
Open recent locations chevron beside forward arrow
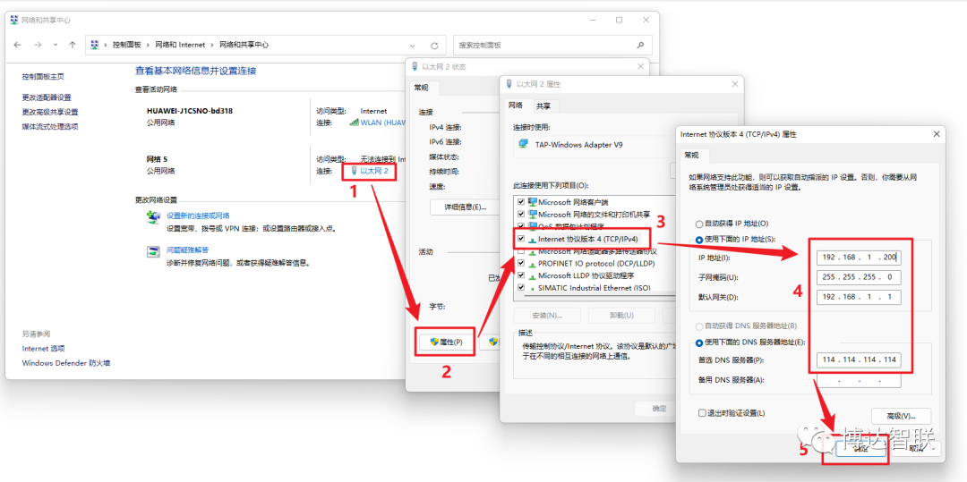pyautogui.click(x=56, y=45)
